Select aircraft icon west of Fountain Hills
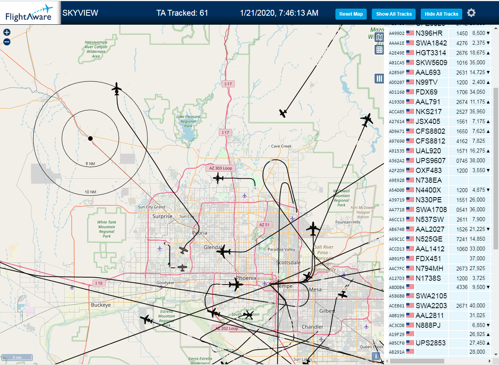Image resolution: width=499 pixels, height=365 pixels. (x=313, y=229)
